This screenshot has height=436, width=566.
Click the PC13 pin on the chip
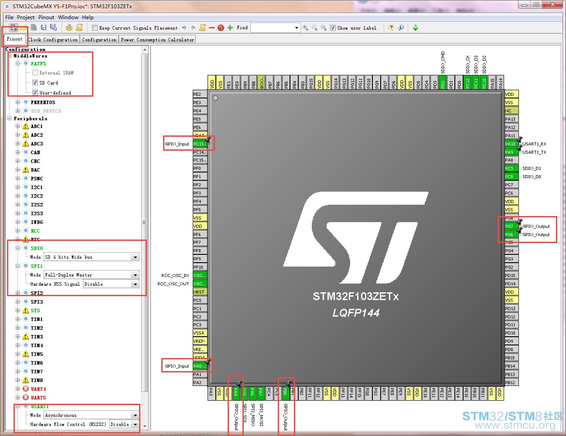coord(200,144)
